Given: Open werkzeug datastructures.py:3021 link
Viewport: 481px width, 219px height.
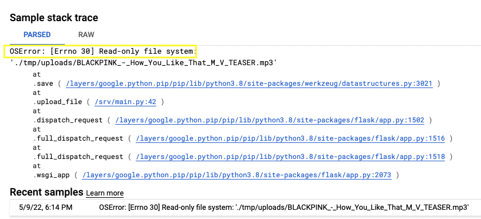Looking at the screenshot, I should tap(249, 83).
